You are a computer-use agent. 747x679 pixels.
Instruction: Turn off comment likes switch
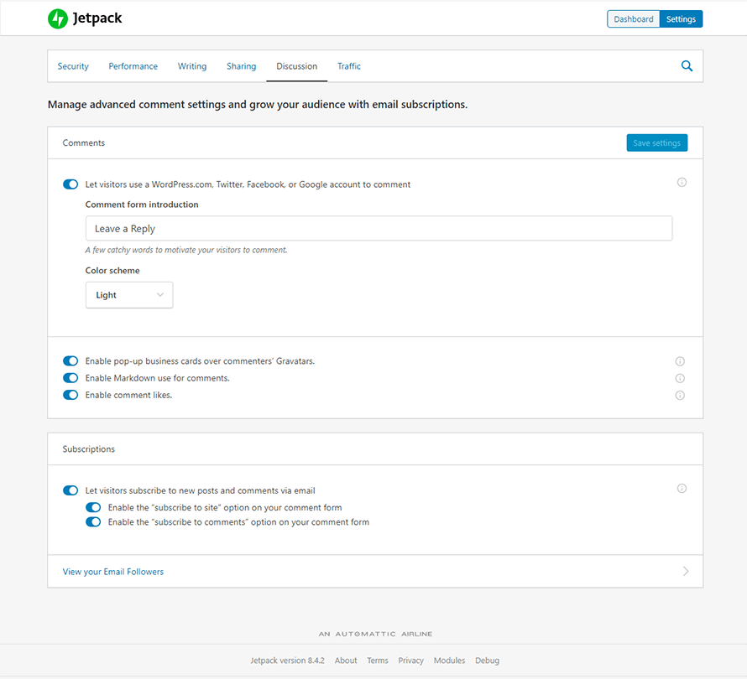tap(71, 395)
